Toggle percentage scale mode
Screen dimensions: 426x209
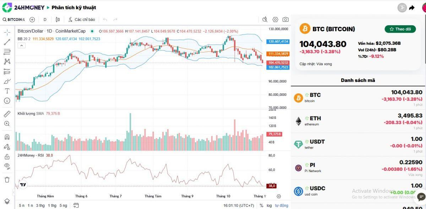point(261,205)
